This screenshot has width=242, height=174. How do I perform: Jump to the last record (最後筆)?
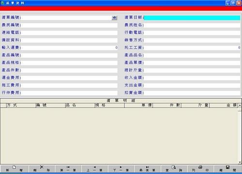pos(147,169)
